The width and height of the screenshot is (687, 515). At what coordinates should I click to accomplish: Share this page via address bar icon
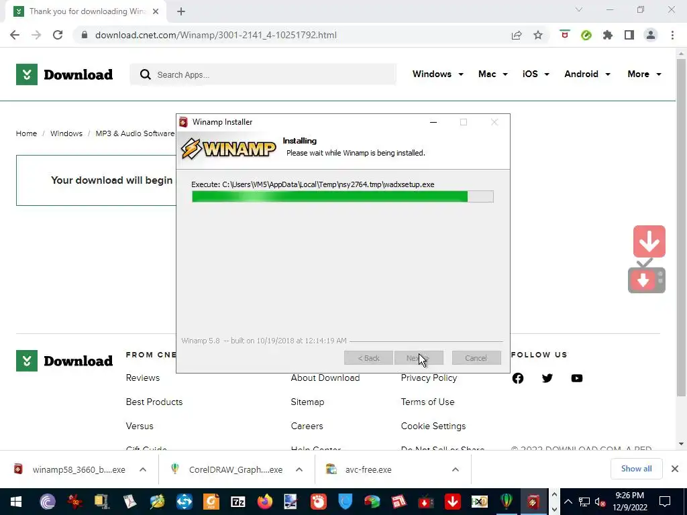click(x=517, y=35)
